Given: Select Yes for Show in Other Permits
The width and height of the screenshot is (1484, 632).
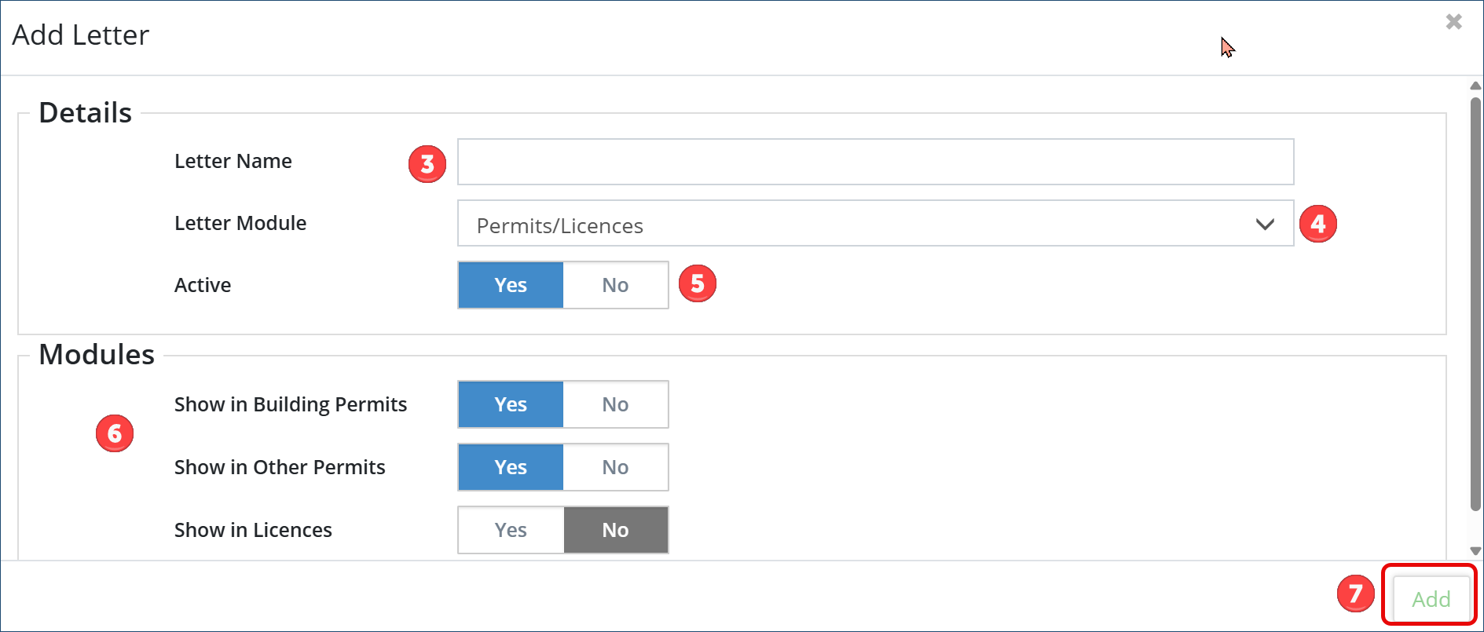Looking at the screenshot, I should click(511, 467).
